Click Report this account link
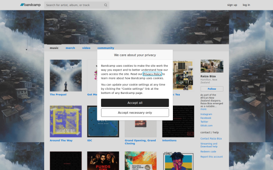The width and height of the screenshot is (273, 170). (212, 157)
